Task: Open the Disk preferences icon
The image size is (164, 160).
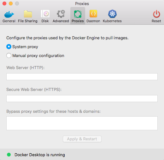Action: click(x=45, y=14)
